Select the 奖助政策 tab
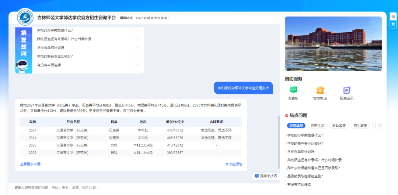The image size is (398, 195). pos(339,126)
